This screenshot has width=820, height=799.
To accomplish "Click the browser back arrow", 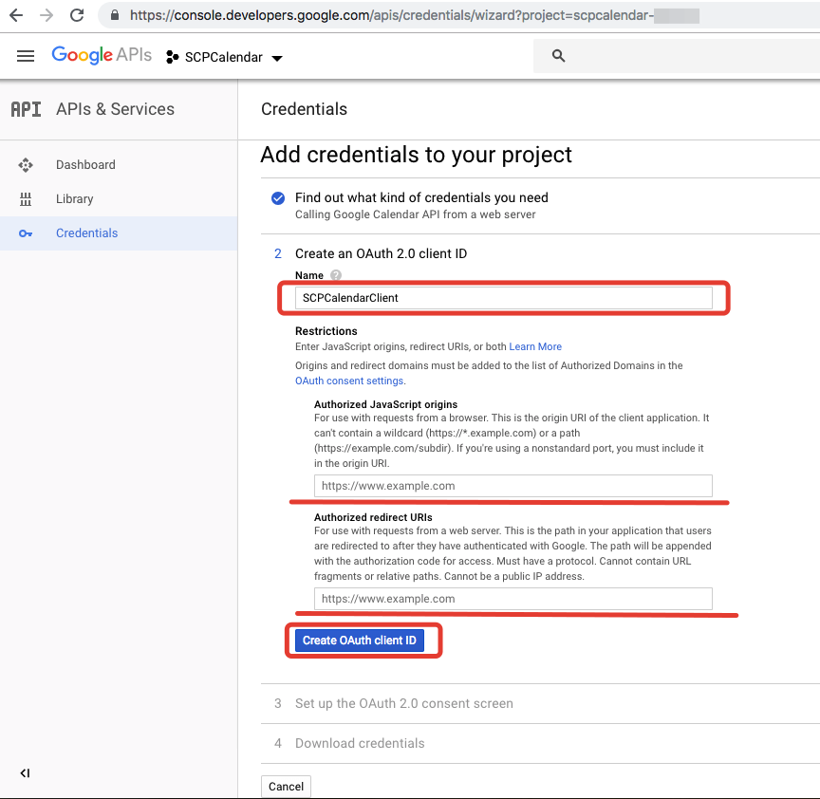I will click(x=16, y=15).
